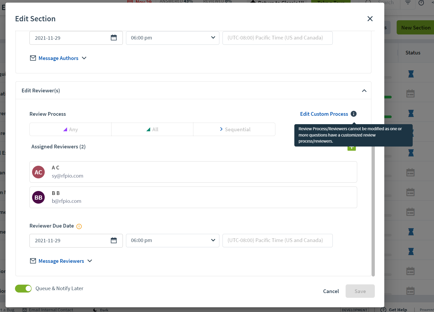
Task: Click the sy@rfpio.com email text
Action: click(x=67, y=176)
